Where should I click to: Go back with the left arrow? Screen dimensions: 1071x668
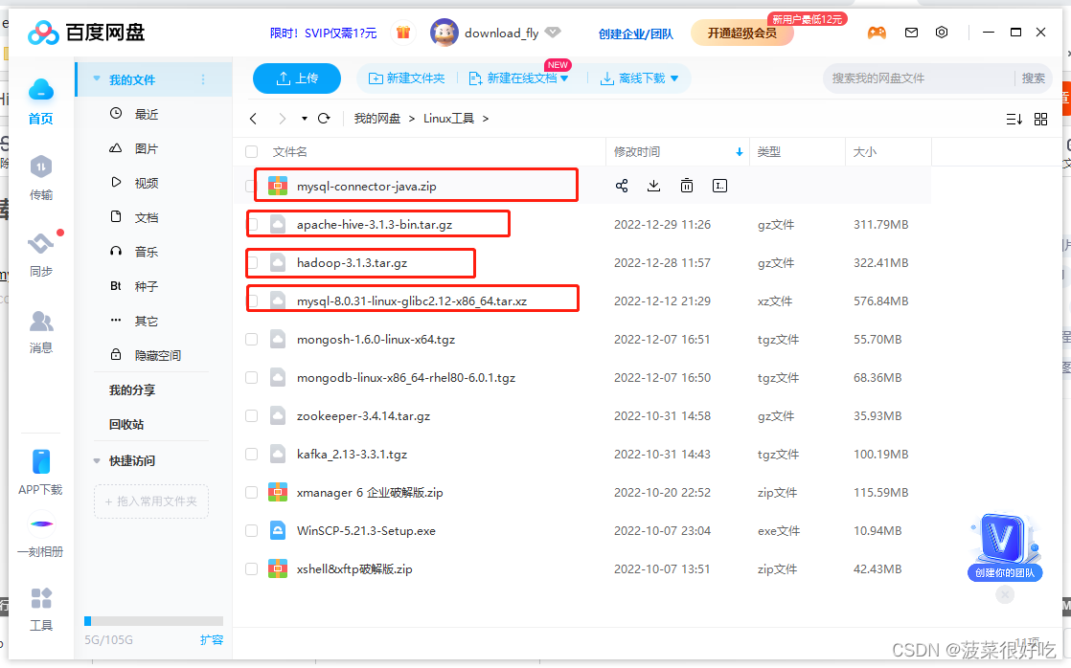pos(254,119)
